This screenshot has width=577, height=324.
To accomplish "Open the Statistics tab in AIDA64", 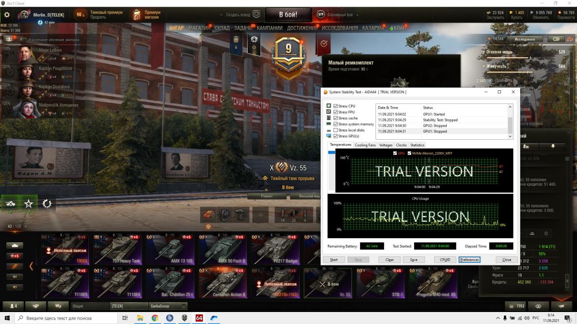I will 417,145.
